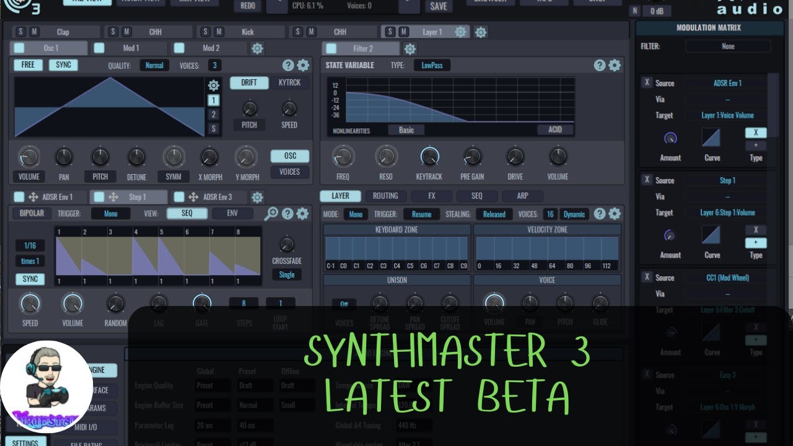Open waveform display gear icon

pos(214,85)
